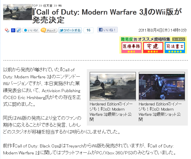This screenshot has width=191, height=159.
Task: Click 'Treyarch' in the last paragraph
Action: pos(75,146)
